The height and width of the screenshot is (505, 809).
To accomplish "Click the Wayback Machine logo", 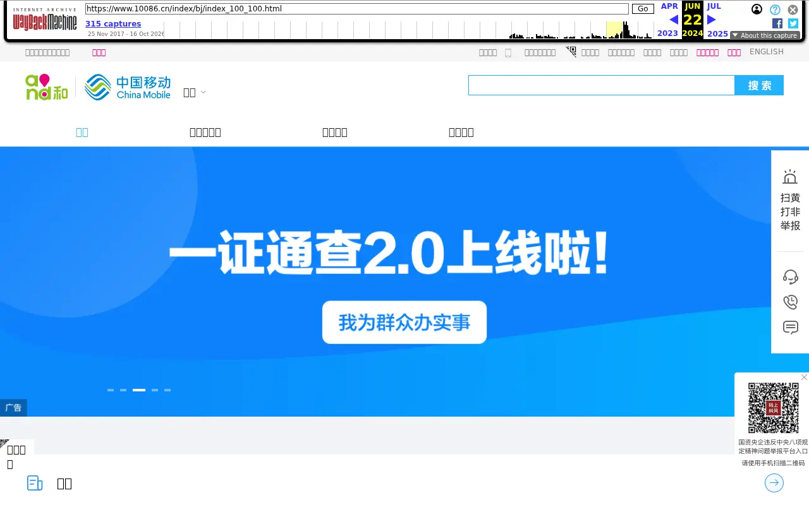I will (x=45, y=20).
